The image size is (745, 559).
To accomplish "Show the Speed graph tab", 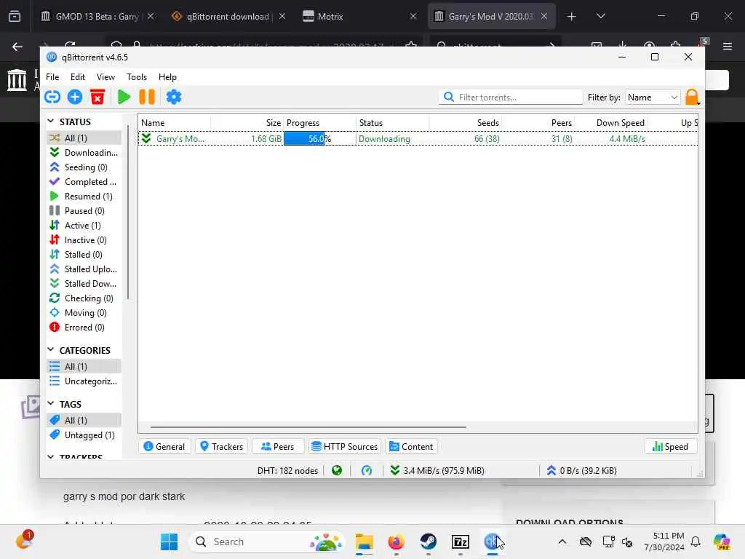I will (670, 447).
